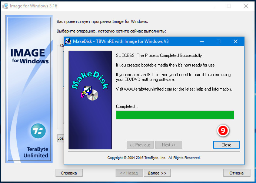Click the Image for Windows title bar icon

(x=5, y=6)
